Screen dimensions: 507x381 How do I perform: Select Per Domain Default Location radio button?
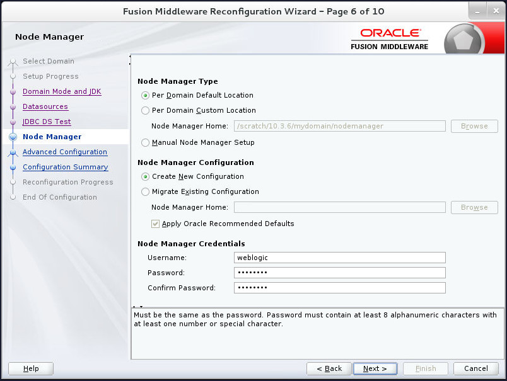pyautogui.click(x=145, y=95)
